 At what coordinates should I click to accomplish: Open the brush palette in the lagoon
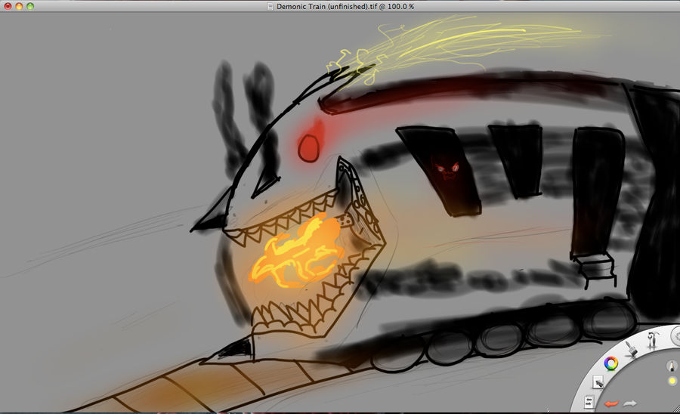tap(631, 348)
